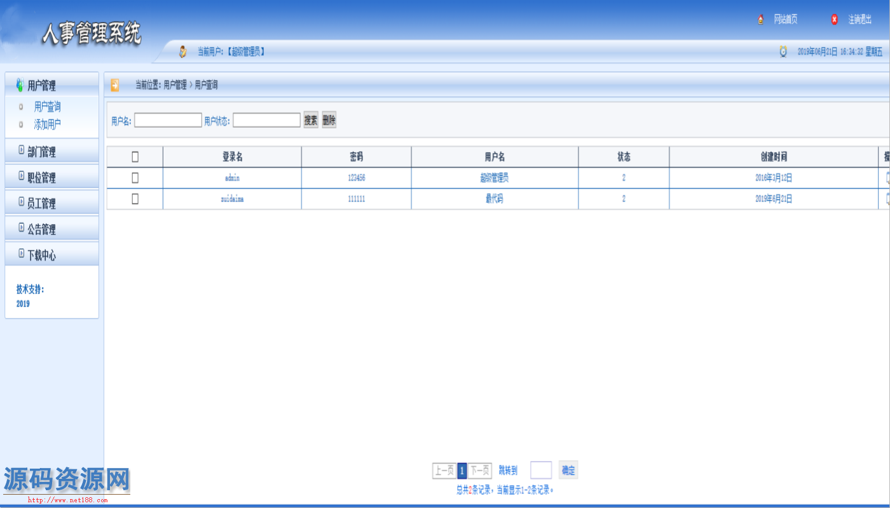Click the edit icon in the admin row
This screenshot has height=508, width=890.
[x=887, y=178]
